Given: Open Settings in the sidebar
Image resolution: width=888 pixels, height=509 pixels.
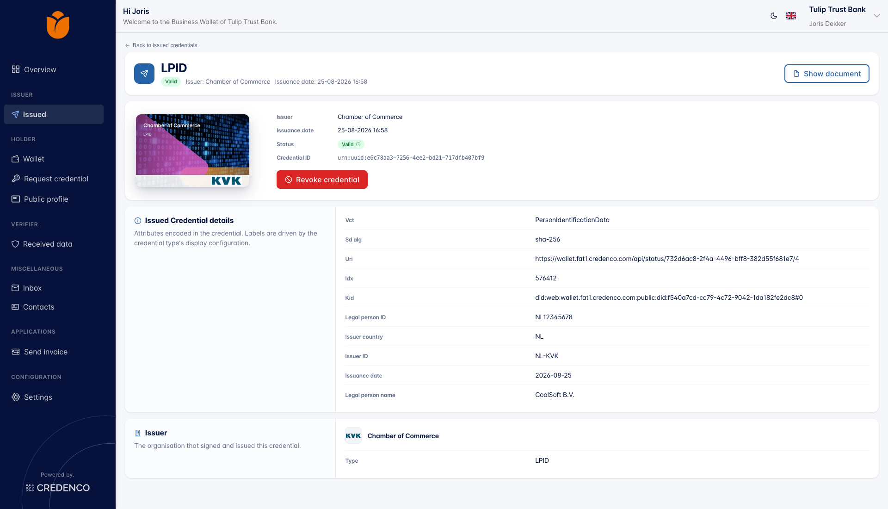Looking at the screenshot, I should [54, 397].
